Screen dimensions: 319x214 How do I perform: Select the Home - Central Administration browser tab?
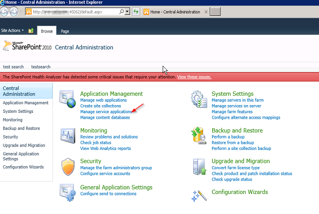pyautogui.click(x=175, y=12)
